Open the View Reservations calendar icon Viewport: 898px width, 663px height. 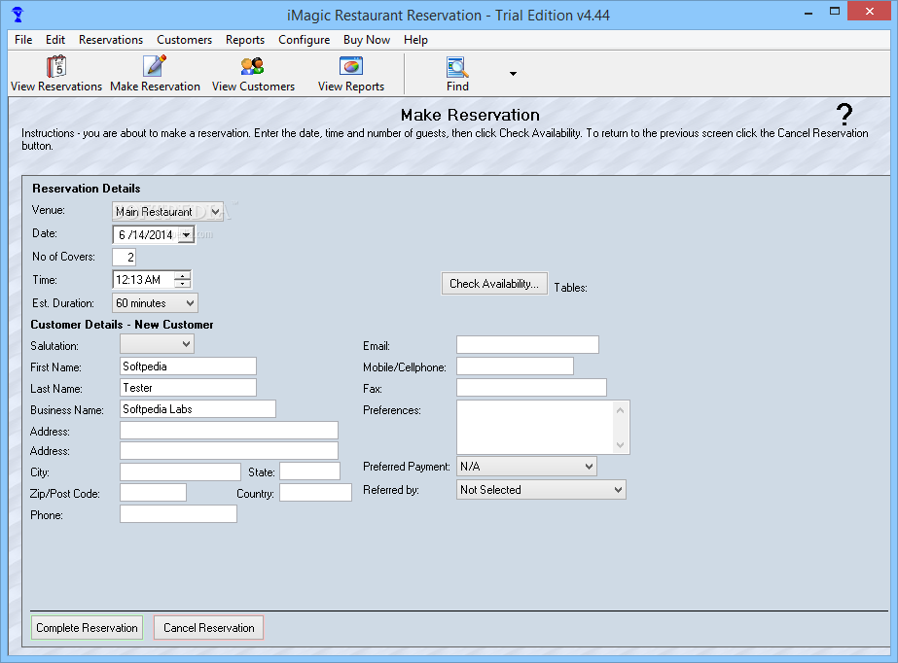coord(56,66)
